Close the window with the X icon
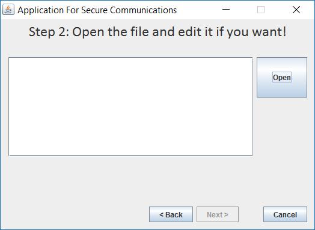 click(296, 10)
